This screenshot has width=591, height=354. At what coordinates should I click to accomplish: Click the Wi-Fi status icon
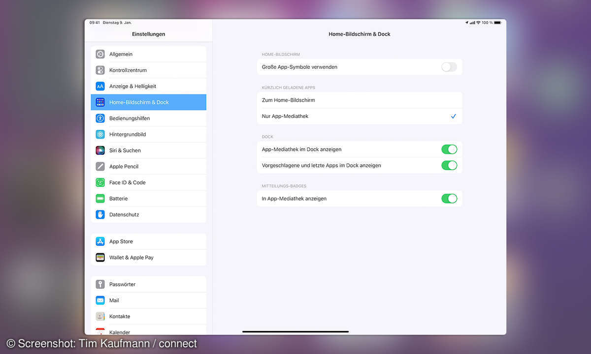pos(478,23)
